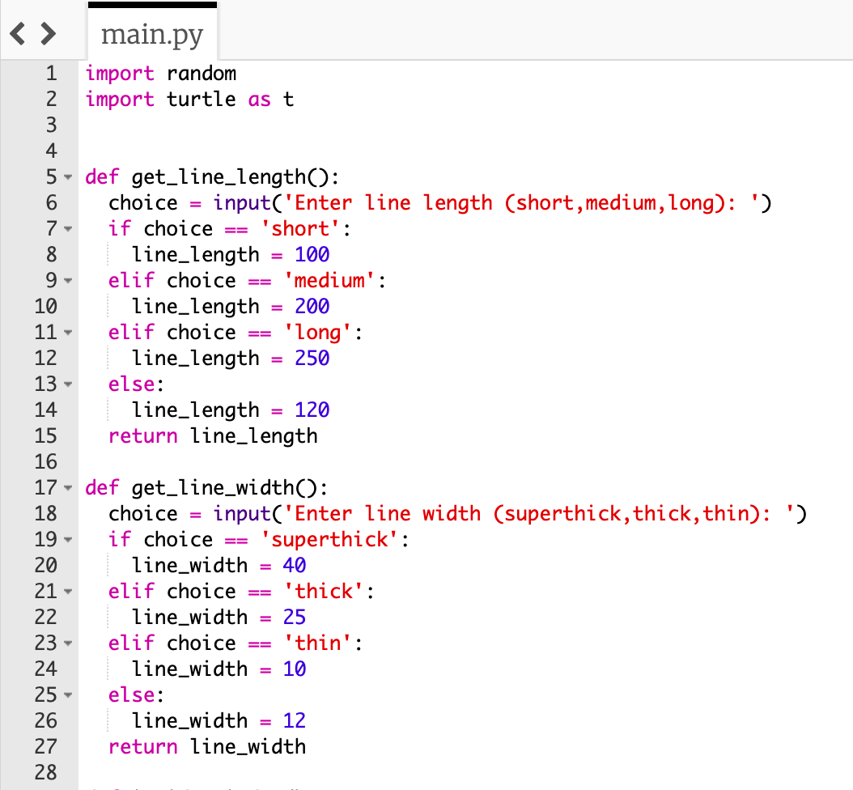Click the return line_length statement
The image size is (853, 790).
[212, 435]
